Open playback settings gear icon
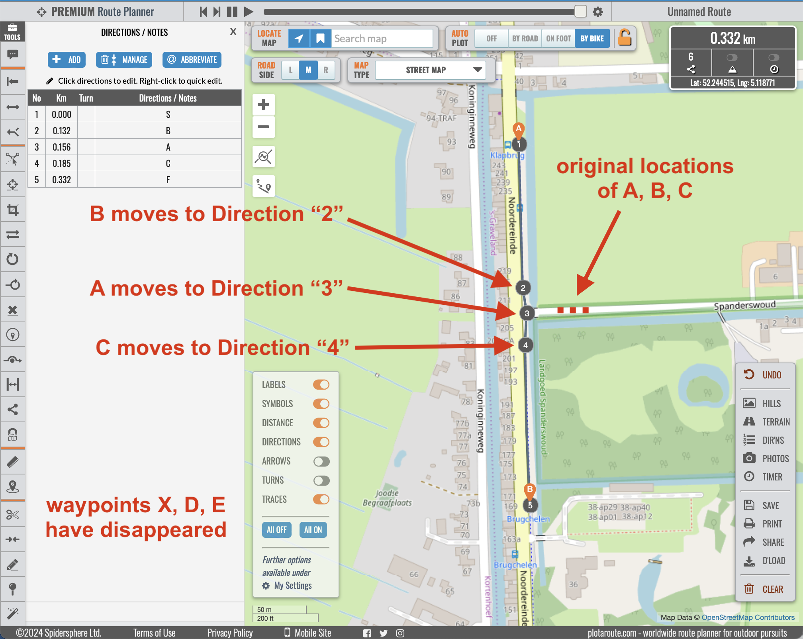 tap(597, 12)
